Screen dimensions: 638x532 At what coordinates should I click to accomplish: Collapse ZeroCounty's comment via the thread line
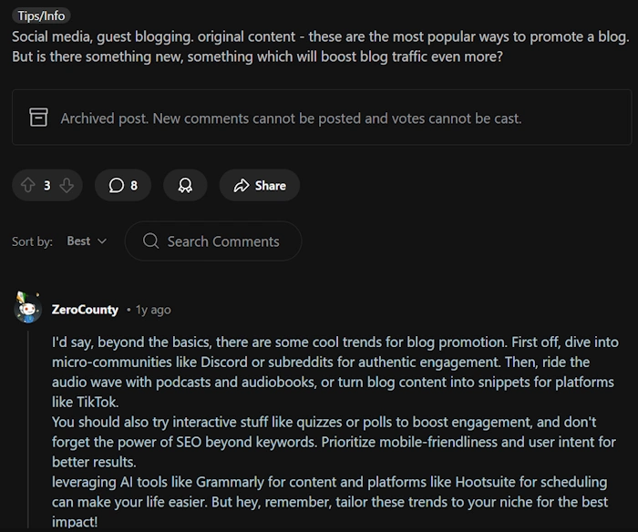click(x=28, y=429)
